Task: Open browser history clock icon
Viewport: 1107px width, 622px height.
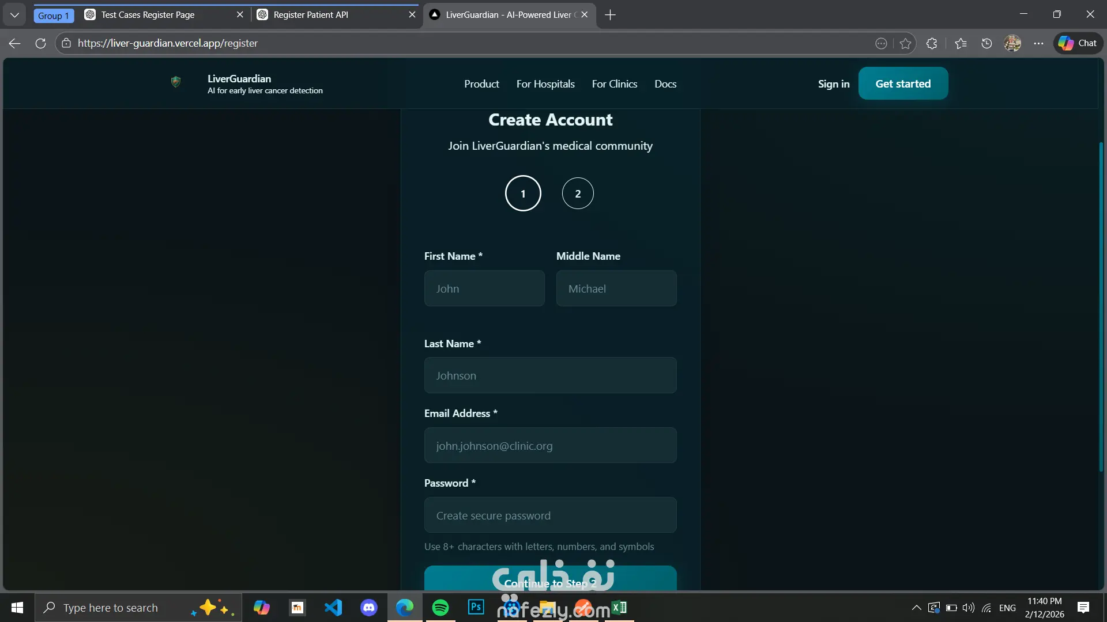Action: 986,43
